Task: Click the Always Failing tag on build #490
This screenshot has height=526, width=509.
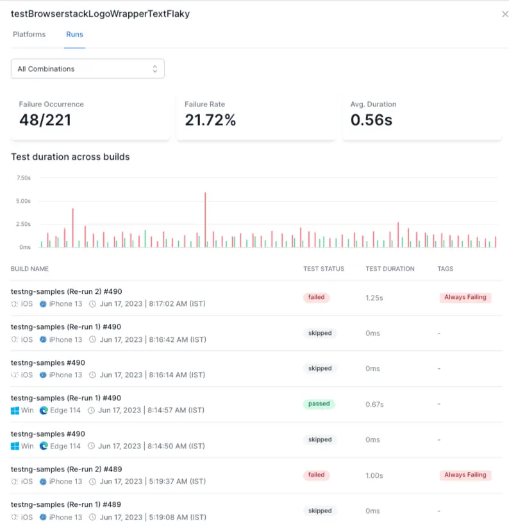Action: point(465,298)
